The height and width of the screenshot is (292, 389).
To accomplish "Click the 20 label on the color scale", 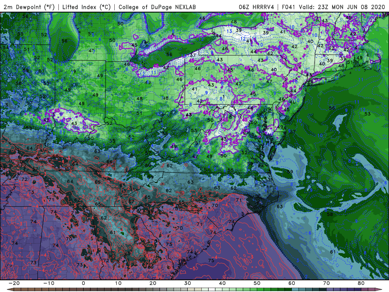I will (x=153, y=283).
